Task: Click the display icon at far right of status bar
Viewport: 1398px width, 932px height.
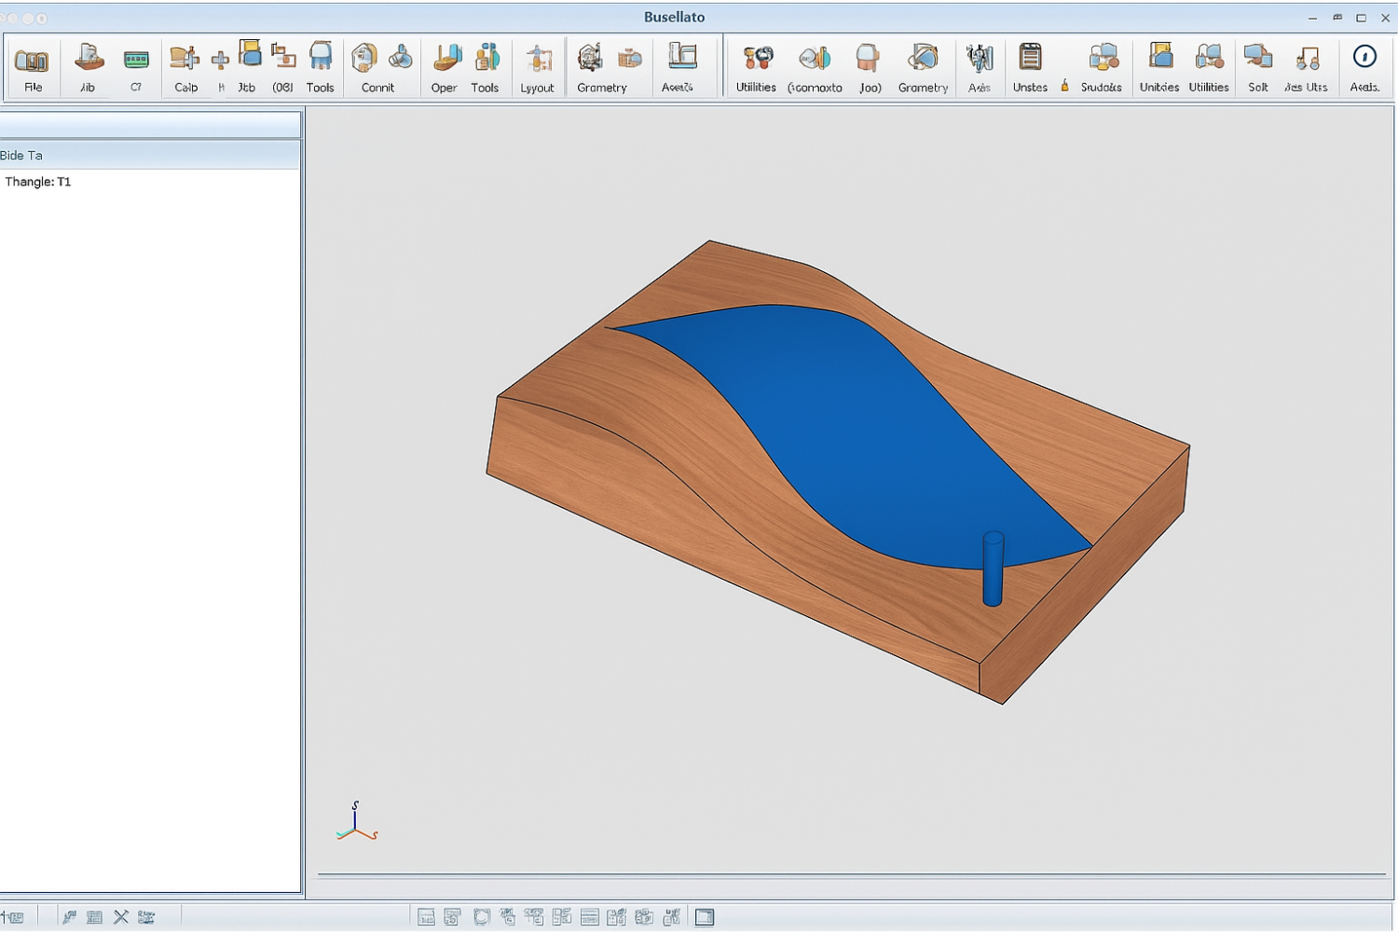Action: 704,917
